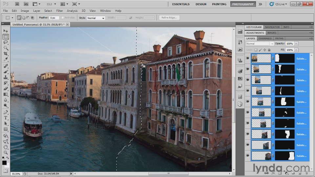Viewport: 315px width, 177px height.
Task: Swap foreground and background colors
Action: tap(8, 158)
